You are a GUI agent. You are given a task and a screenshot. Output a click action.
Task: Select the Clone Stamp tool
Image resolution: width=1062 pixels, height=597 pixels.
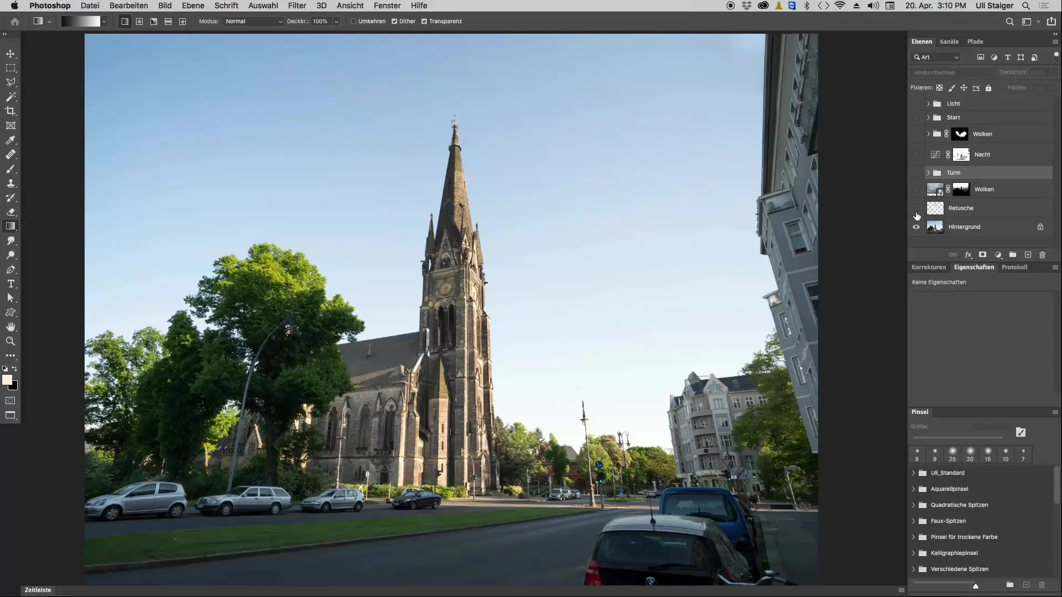click(x=11, y=183)
